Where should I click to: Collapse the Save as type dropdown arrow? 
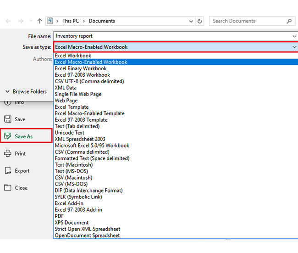pos(294,47)
